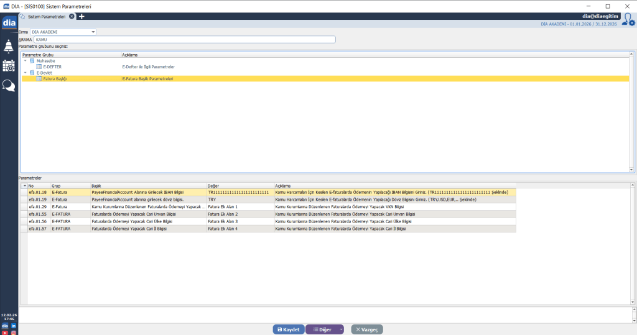The height and width of the screenshot is (335, 637).
Task: Click the DİA logo in sidebar
Action: pyautogui.click(x=9, y=23)
